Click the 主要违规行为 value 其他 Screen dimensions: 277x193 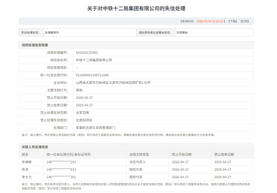tap(79, 90)
